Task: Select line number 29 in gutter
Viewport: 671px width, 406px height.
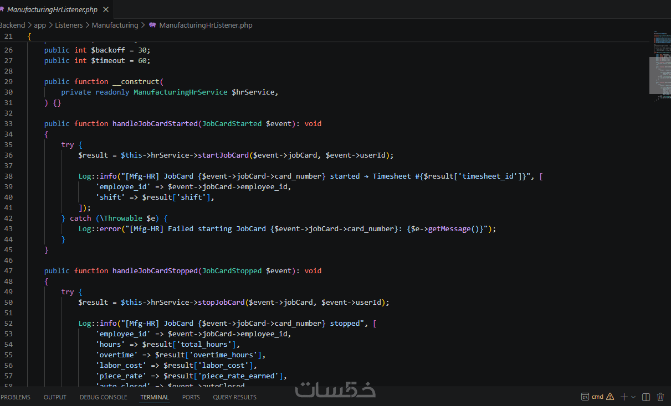Action: point(8,81)
